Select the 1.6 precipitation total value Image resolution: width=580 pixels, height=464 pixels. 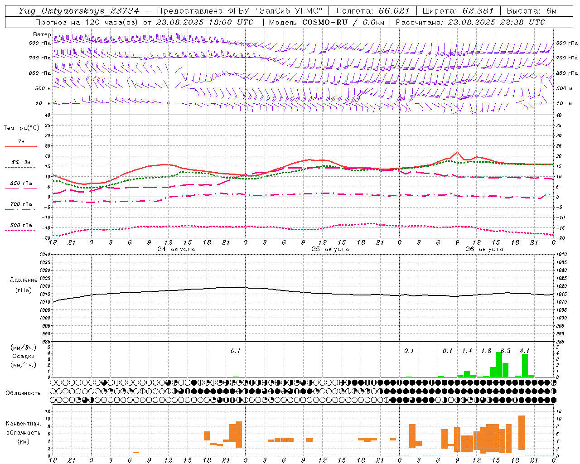pos(486,351)
